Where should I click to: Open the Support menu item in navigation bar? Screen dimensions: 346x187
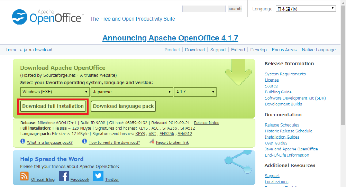218,50
